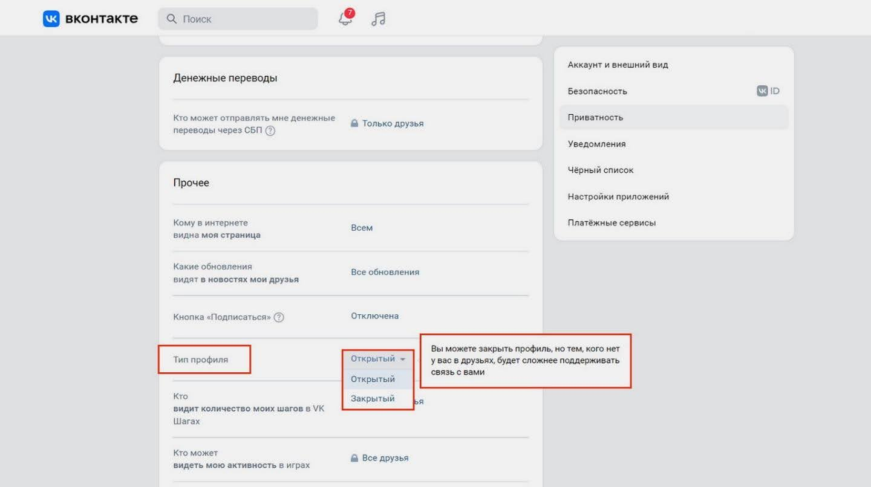Click the VK logo icon
Image resolution: width=871 pixels, height=487 pixels.
(x=51, y=19)
